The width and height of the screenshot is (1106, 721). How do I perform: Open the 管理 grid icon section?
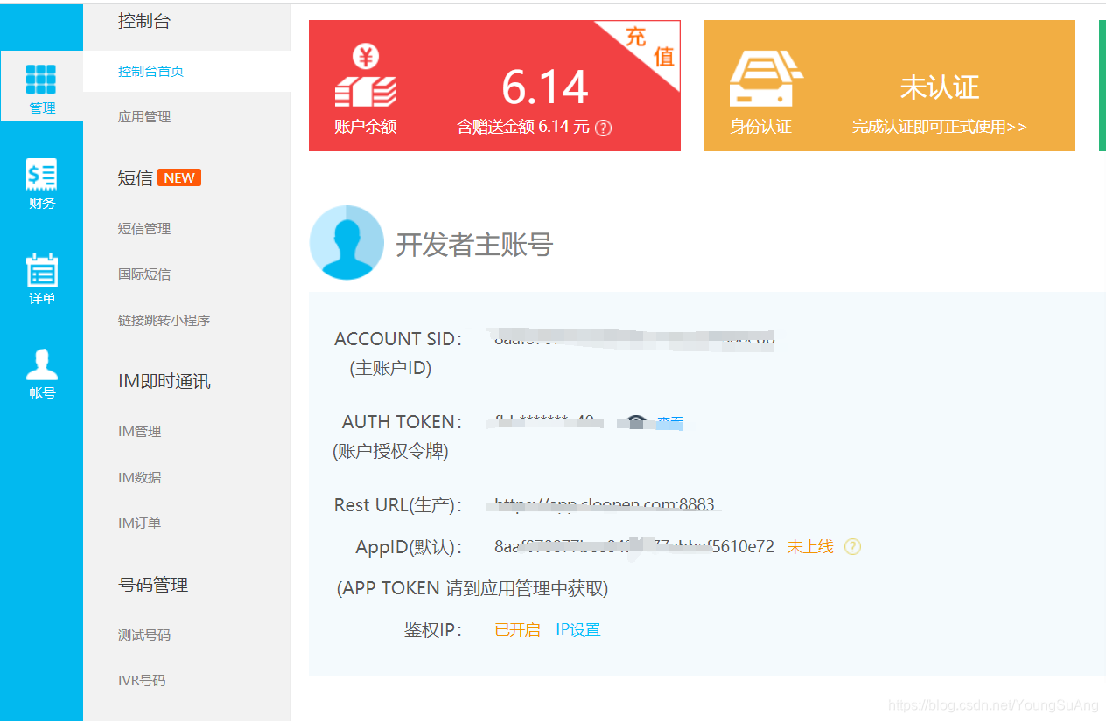(41, 86)
